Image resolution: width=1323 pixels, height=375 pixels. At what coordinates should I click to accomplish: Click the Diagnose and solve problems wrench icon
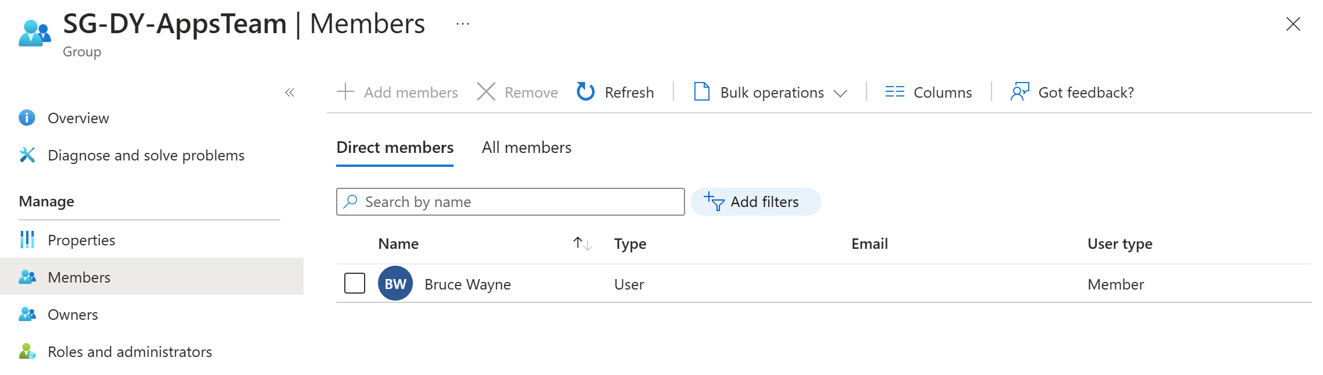click(27, 155)
